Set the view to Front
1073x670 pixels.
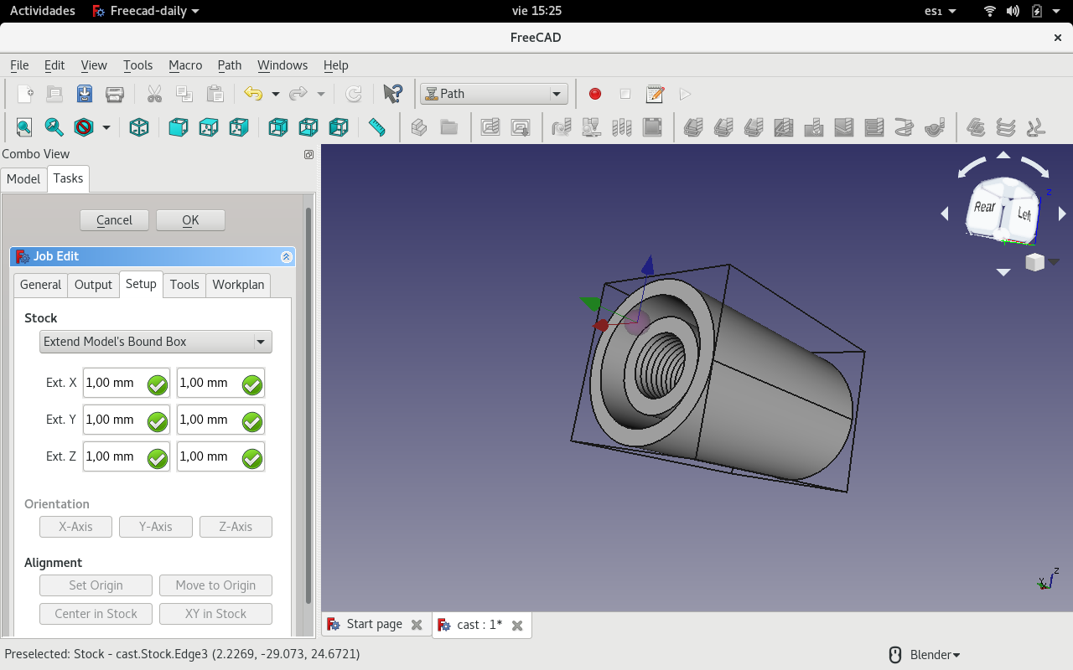coord(178,127)
